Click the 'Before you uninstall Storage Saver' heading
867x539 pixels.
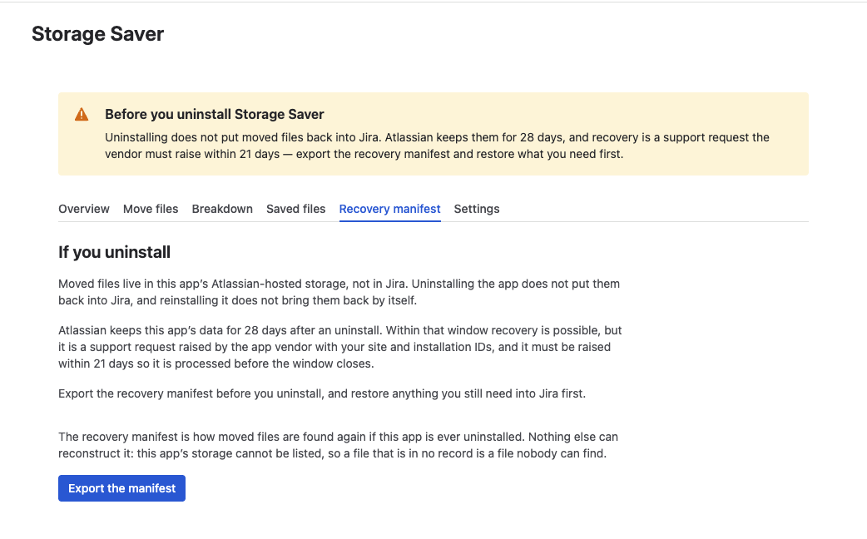(x=215, y=115)
